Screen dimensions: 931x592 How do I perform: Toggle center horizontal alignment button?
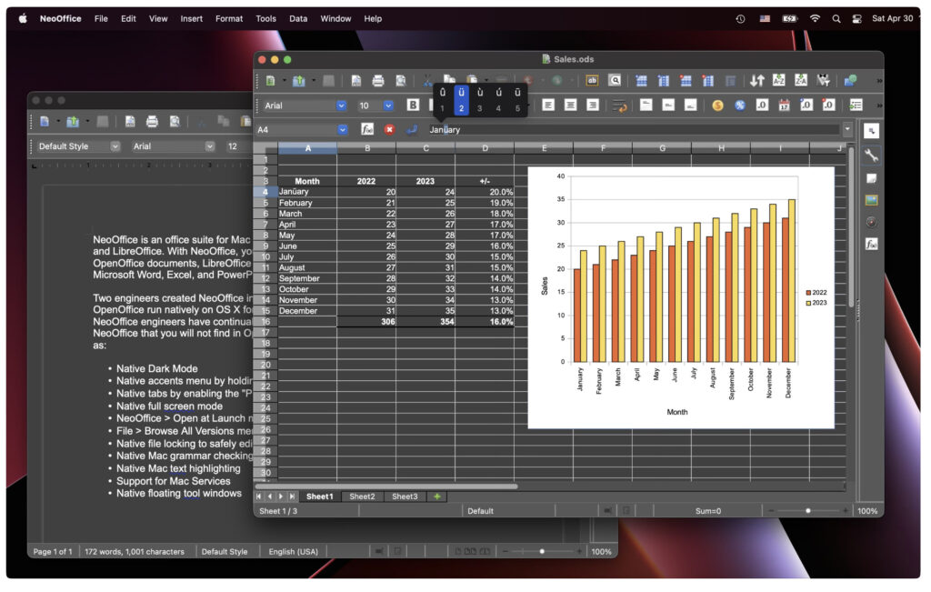click(570, 105)
